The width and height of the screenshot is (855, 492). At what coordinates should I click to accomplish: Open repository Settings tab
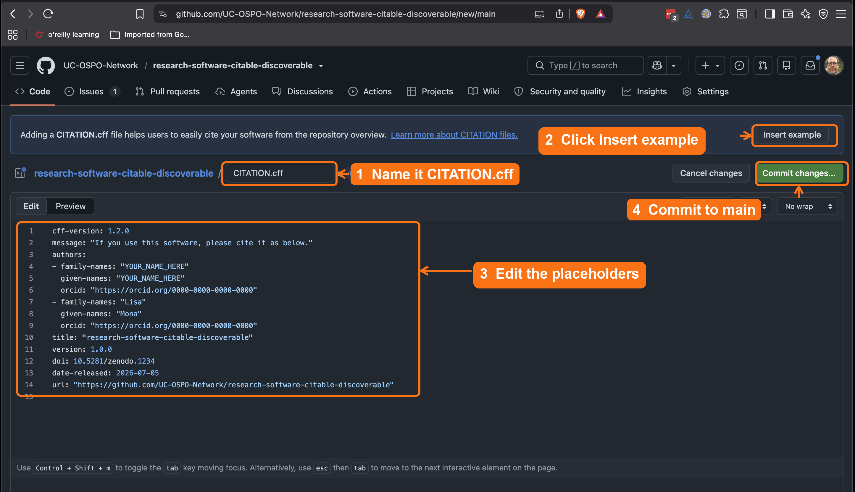(705, 91)
